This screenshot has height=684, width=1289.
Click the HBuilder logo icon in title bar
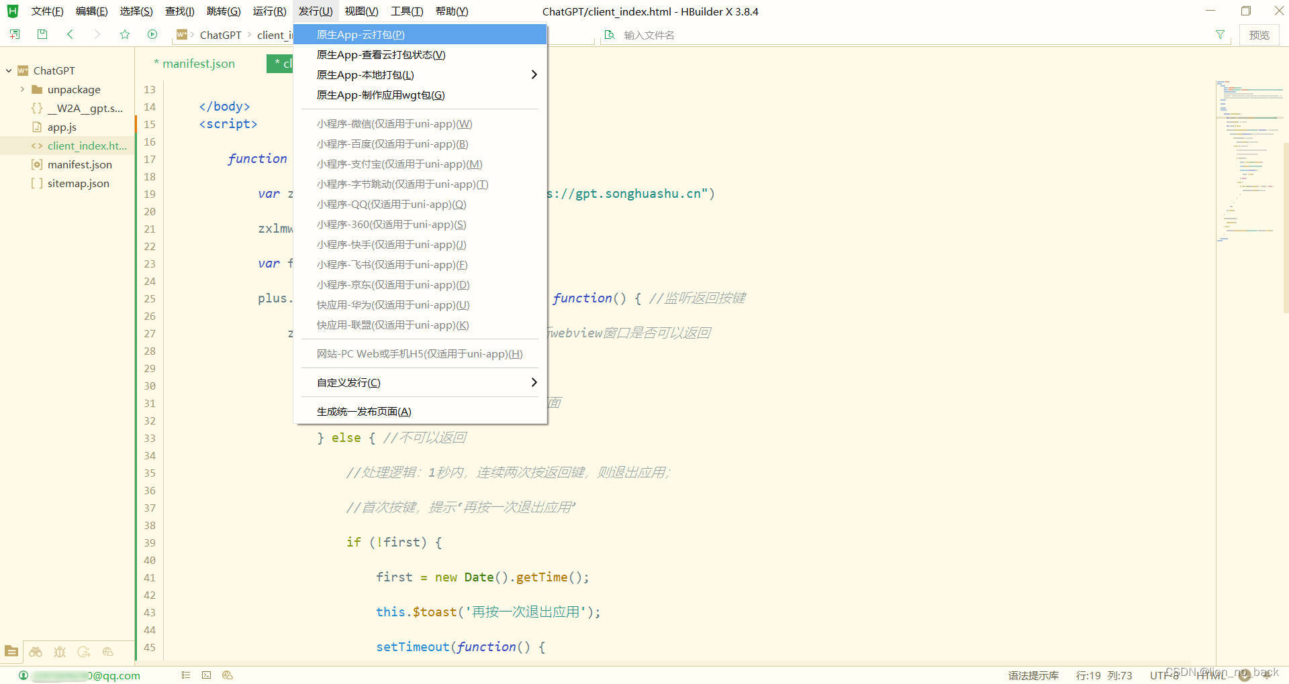click(x=13, y=11)
